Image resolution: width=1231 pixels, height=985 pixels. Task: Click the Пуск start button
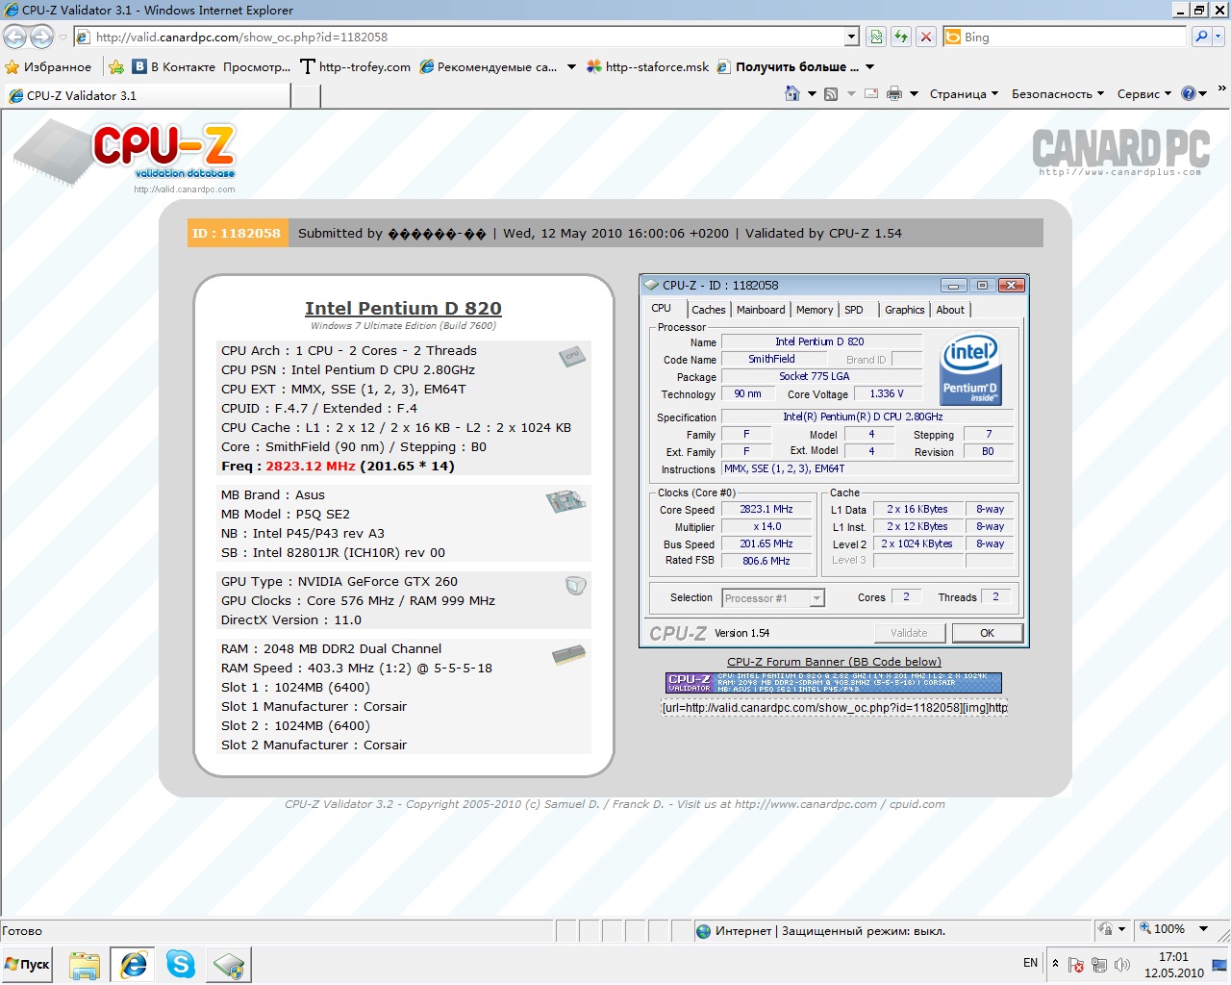click(x=28, y=964)
